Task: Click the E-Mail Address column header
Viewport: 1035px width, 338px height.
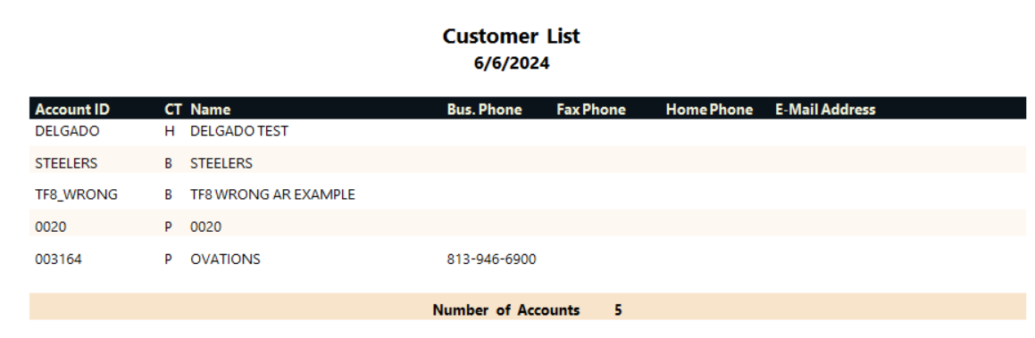Action: (825, 110)
